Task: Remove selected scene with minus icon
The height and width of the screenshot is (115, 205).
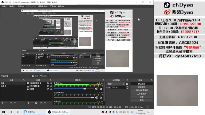Action: click(x=6, y=103)
